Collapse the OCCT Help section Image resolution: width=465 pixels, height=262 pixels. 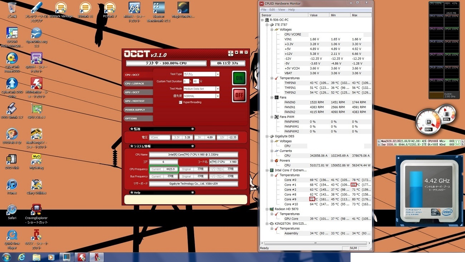tap(192, 192)
